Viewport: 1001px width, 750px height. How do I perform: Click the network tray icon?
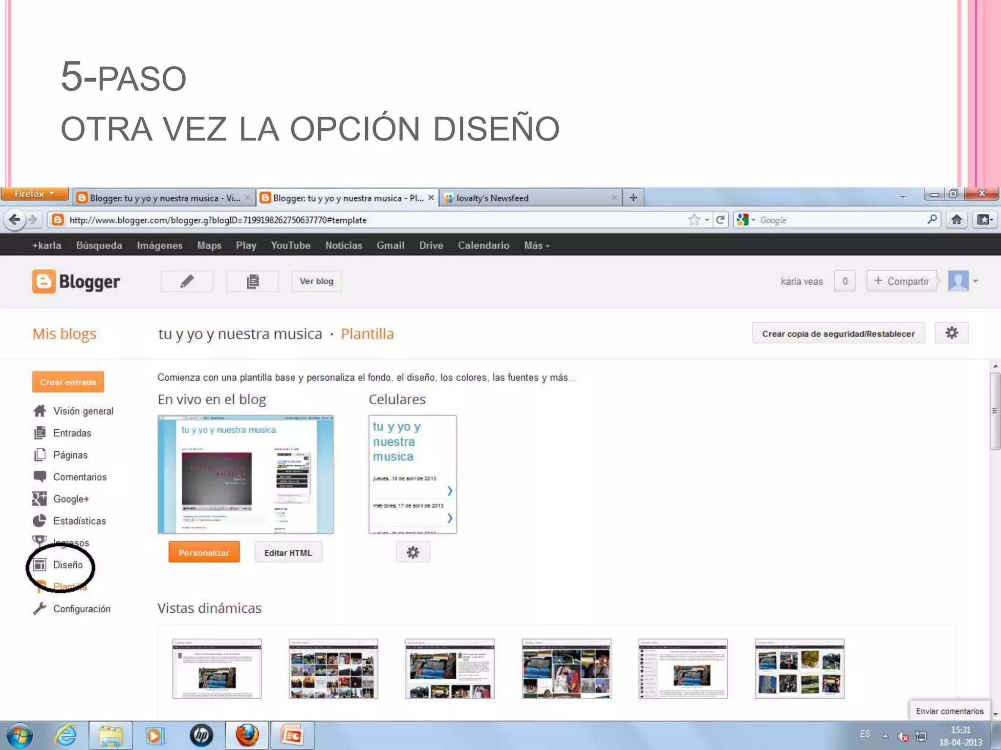921,736
